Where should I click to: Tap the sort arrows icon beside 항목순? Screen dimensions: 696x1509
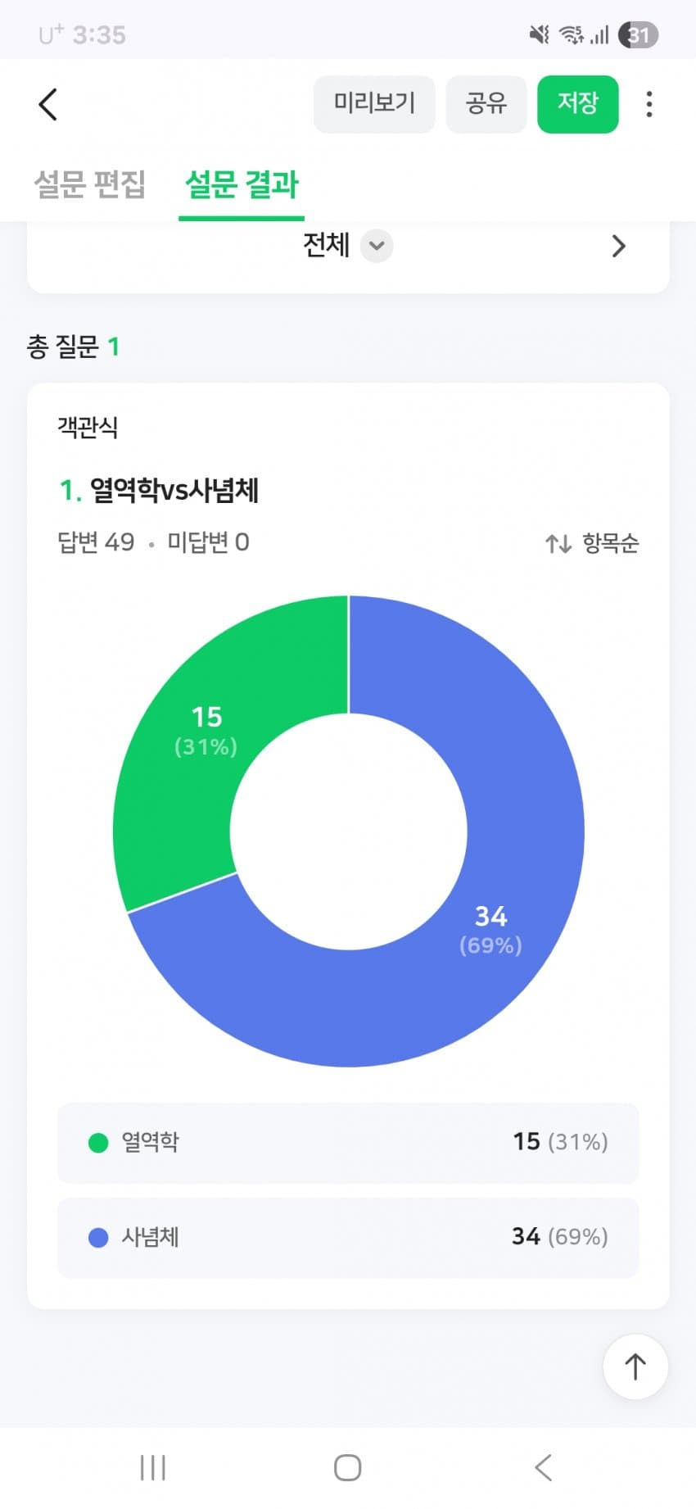click(x=558, y=543)
